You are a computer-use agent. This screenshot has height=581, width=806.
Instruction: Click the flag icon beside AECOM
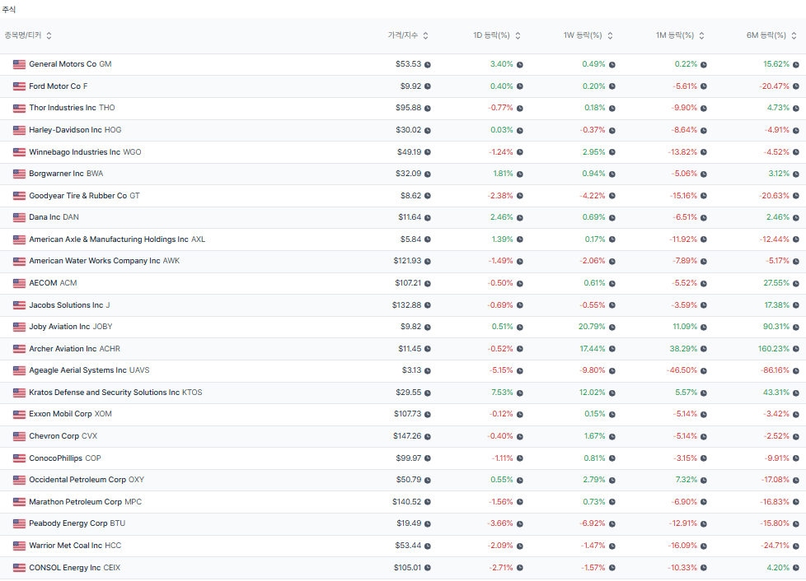click(19, 283)
